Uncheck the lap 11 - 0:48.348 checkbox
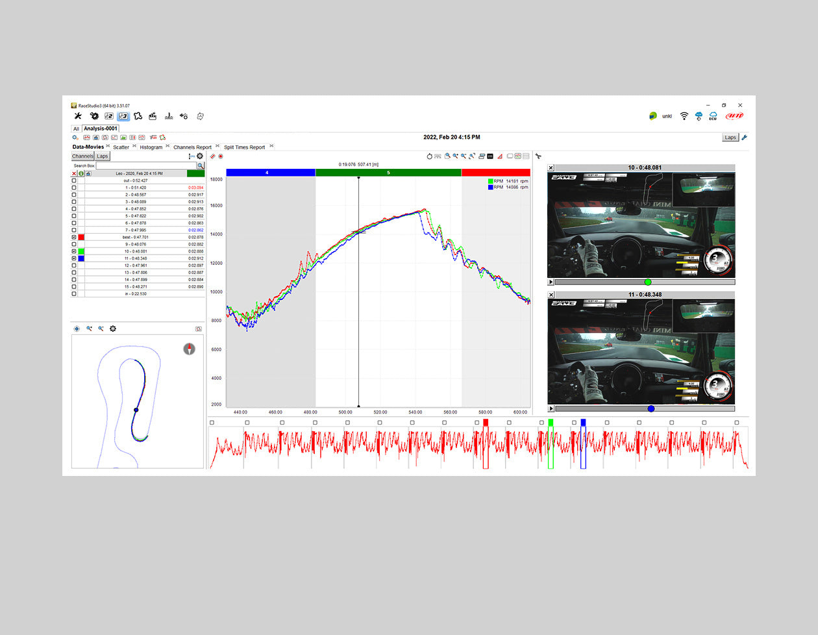The image size is (818, 635). [74, 258]
